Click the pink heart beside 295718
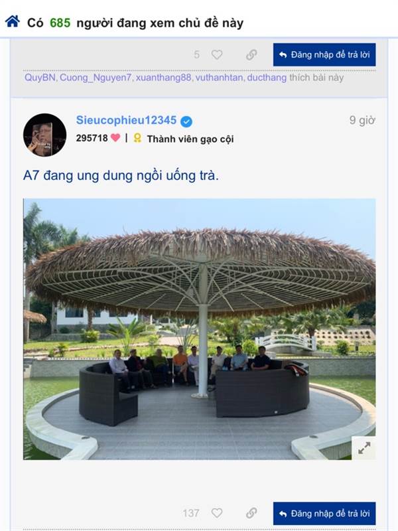The width and height of the screenshot is (398, 531). (115, 138)
